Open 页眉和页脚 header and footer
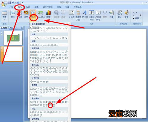Image resolution: width=148 pixels, height=122 pixels. [x=78, y=15]
